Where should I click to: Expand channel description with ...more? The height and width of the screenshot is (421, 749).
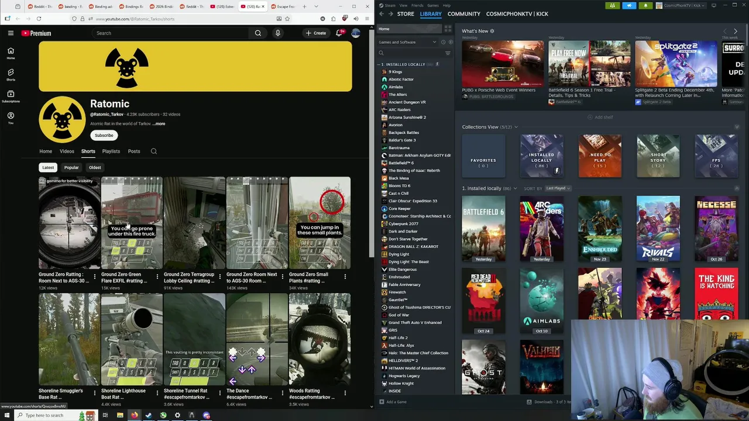pyautogui.click(x=159, y=124)
